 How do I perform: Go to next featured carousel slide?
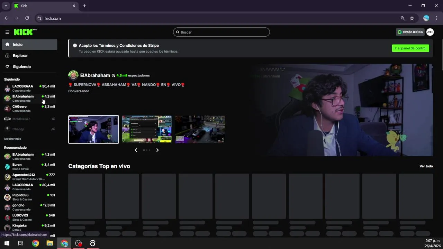coord(157,150)
